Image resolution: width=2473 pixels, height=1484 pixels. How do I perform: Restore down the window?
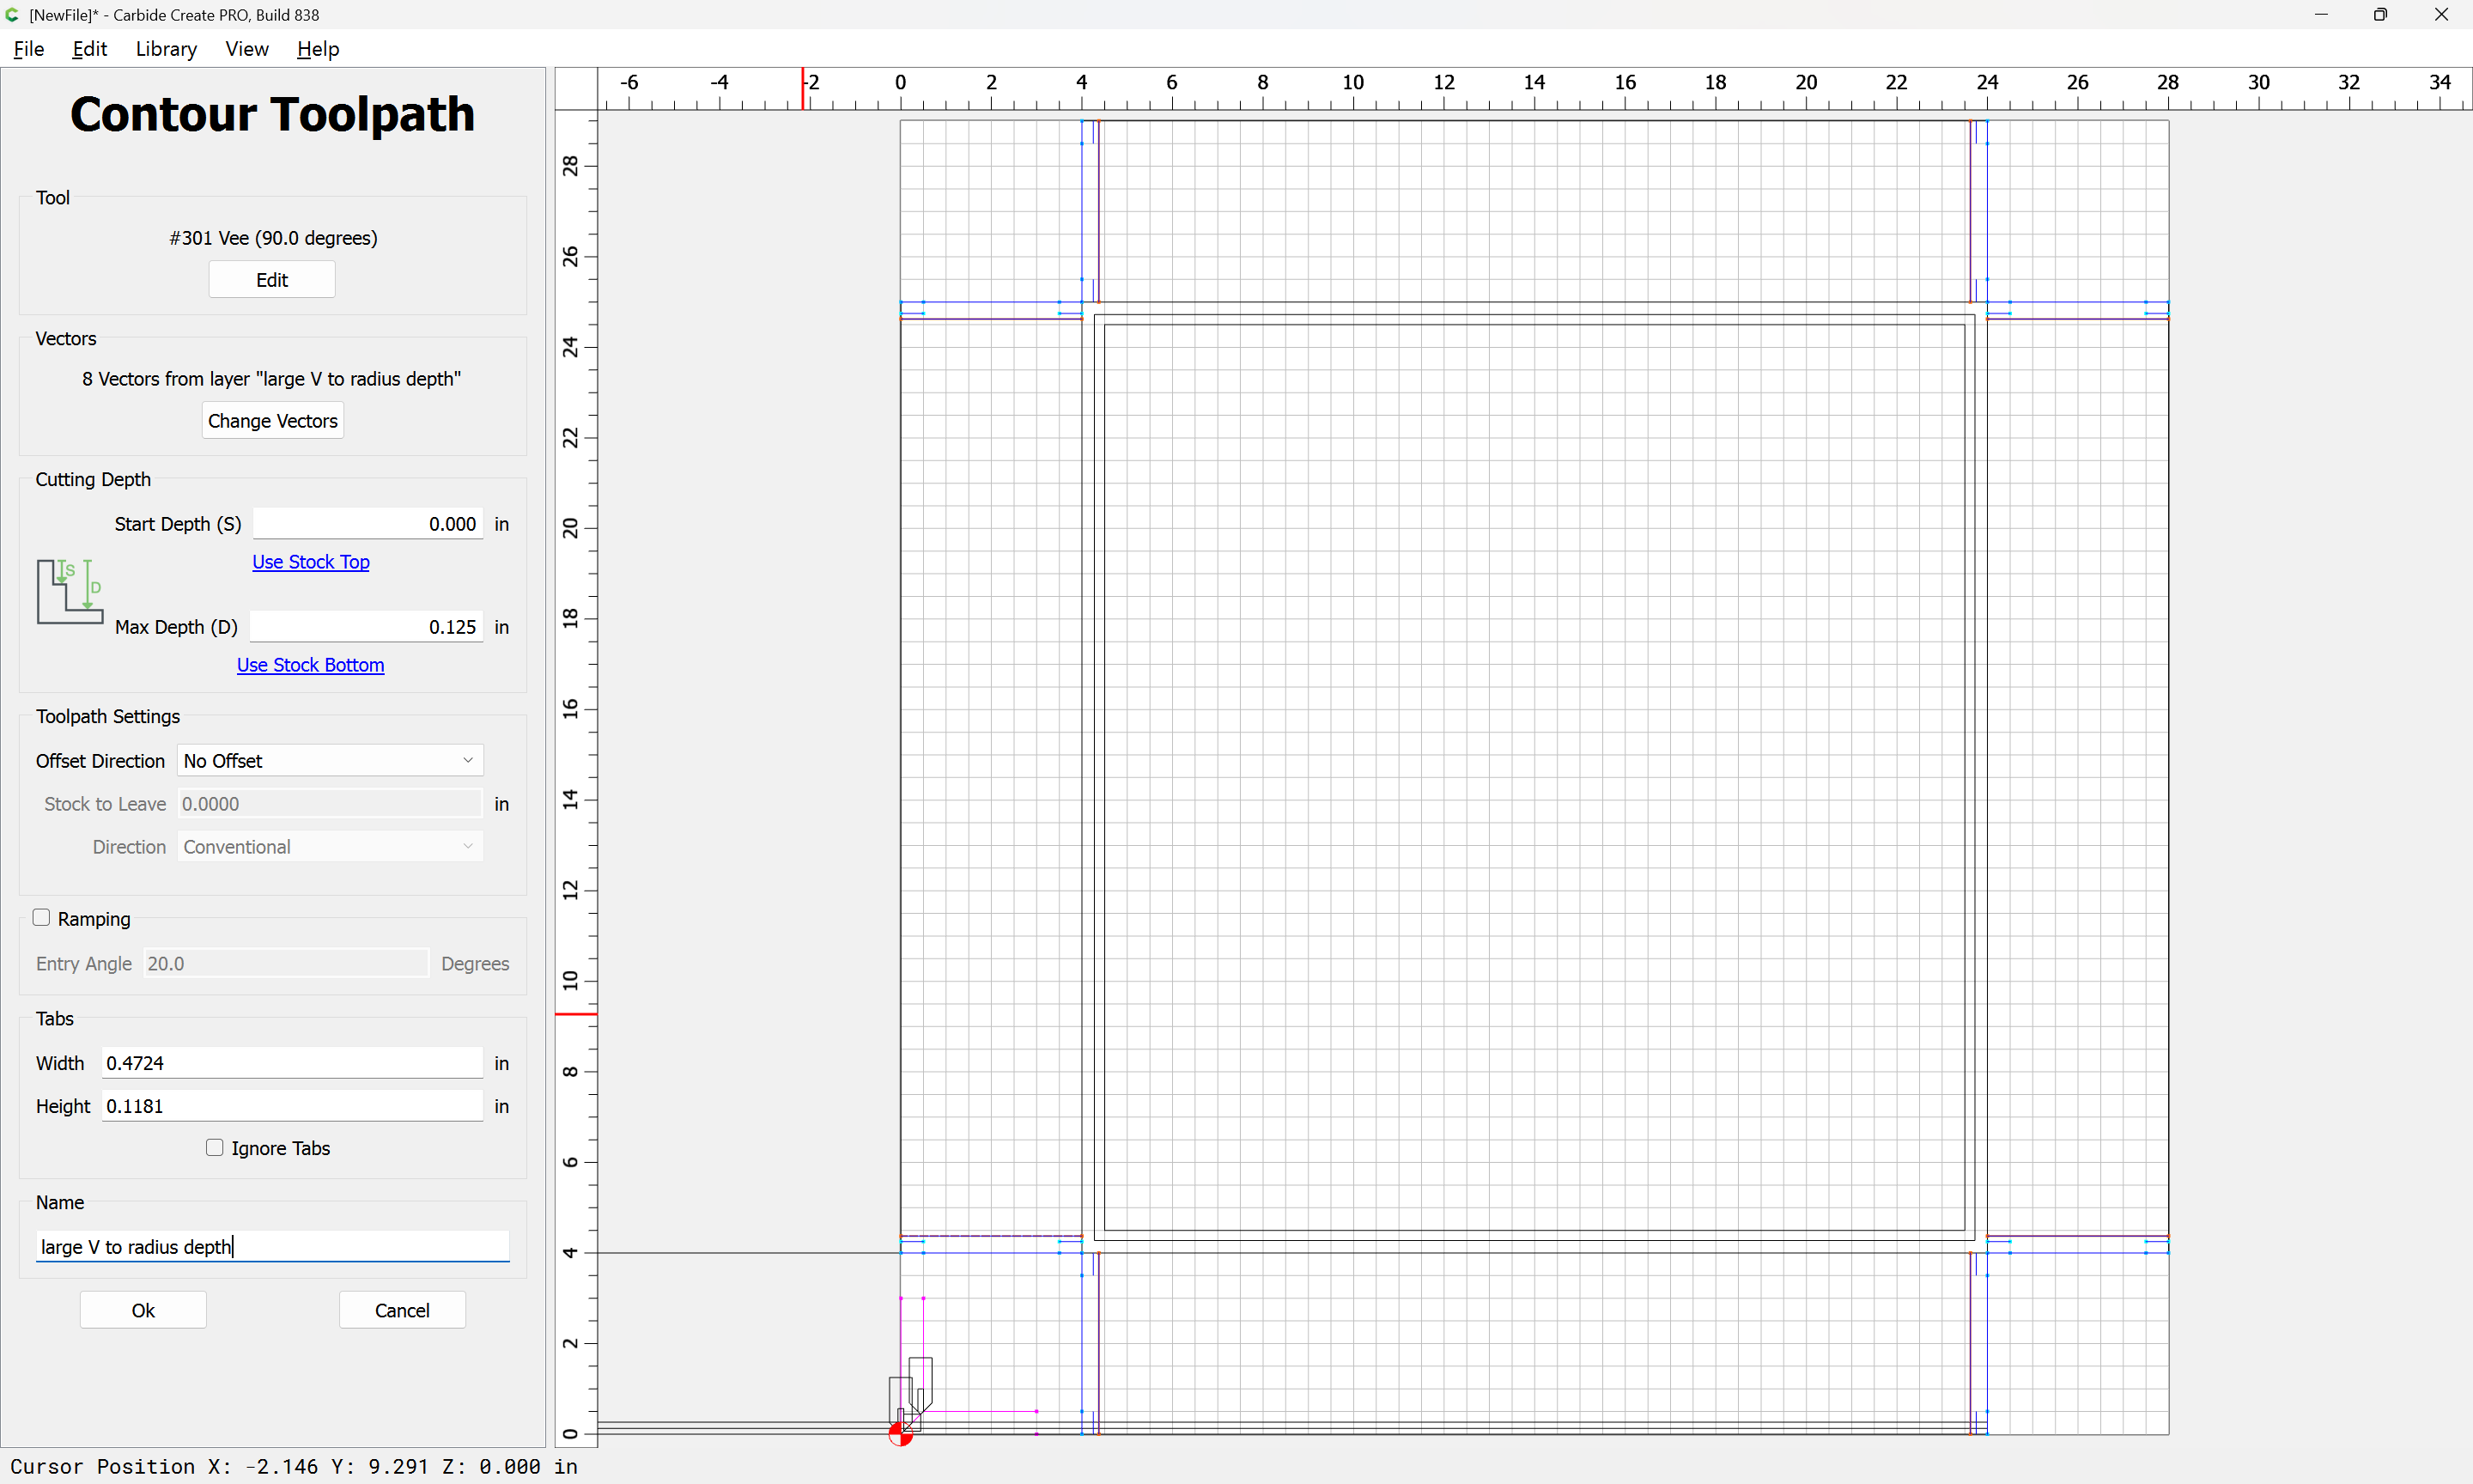(x=2380, y=15)
